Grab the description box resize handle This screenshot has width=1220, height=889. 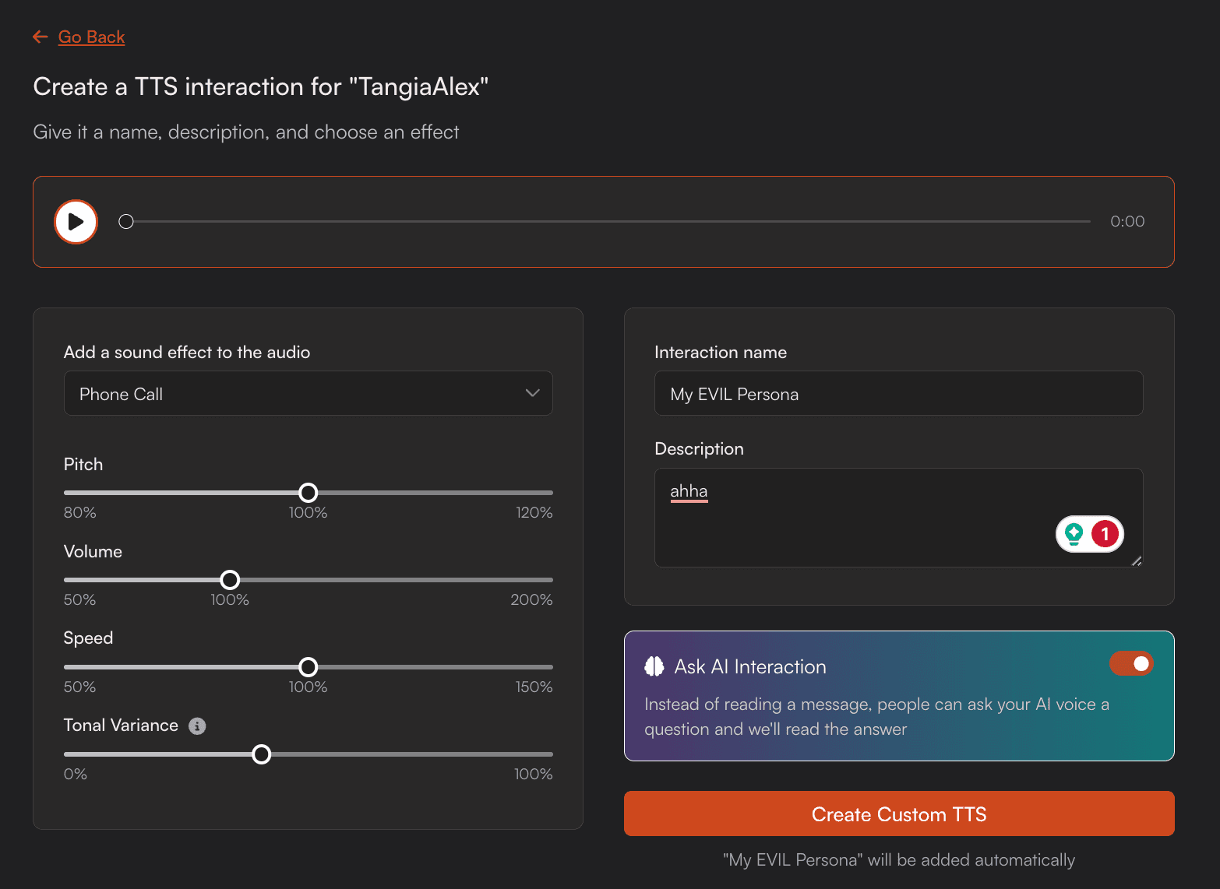tap(1137, 560)
